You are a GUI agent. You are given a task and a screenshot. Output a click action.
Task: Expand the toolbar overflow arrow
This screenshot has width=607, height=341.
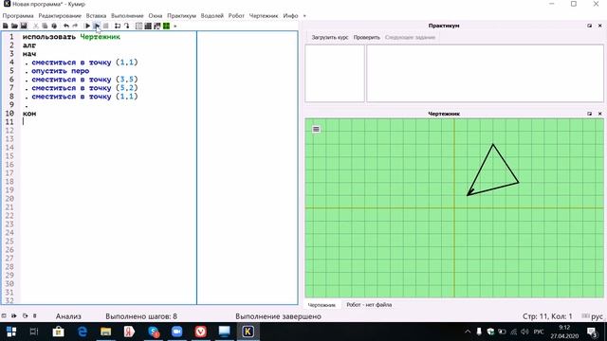175,27
